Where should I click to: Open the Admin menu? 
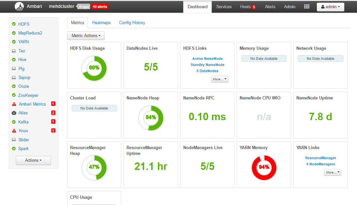[x=289, y=7]
